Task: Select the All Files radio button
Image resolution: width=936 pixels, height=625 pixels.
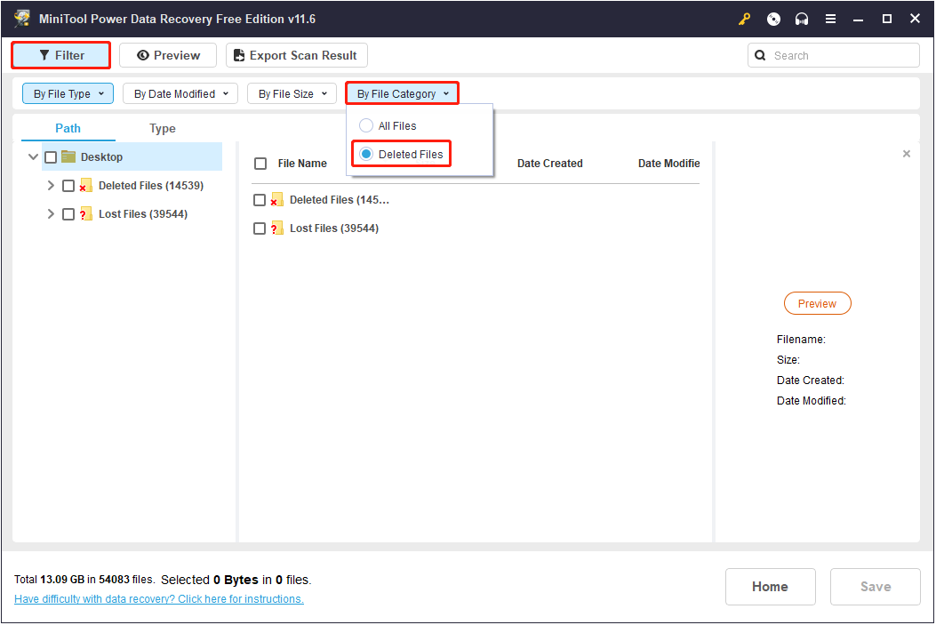Action: tap(365, 125)
